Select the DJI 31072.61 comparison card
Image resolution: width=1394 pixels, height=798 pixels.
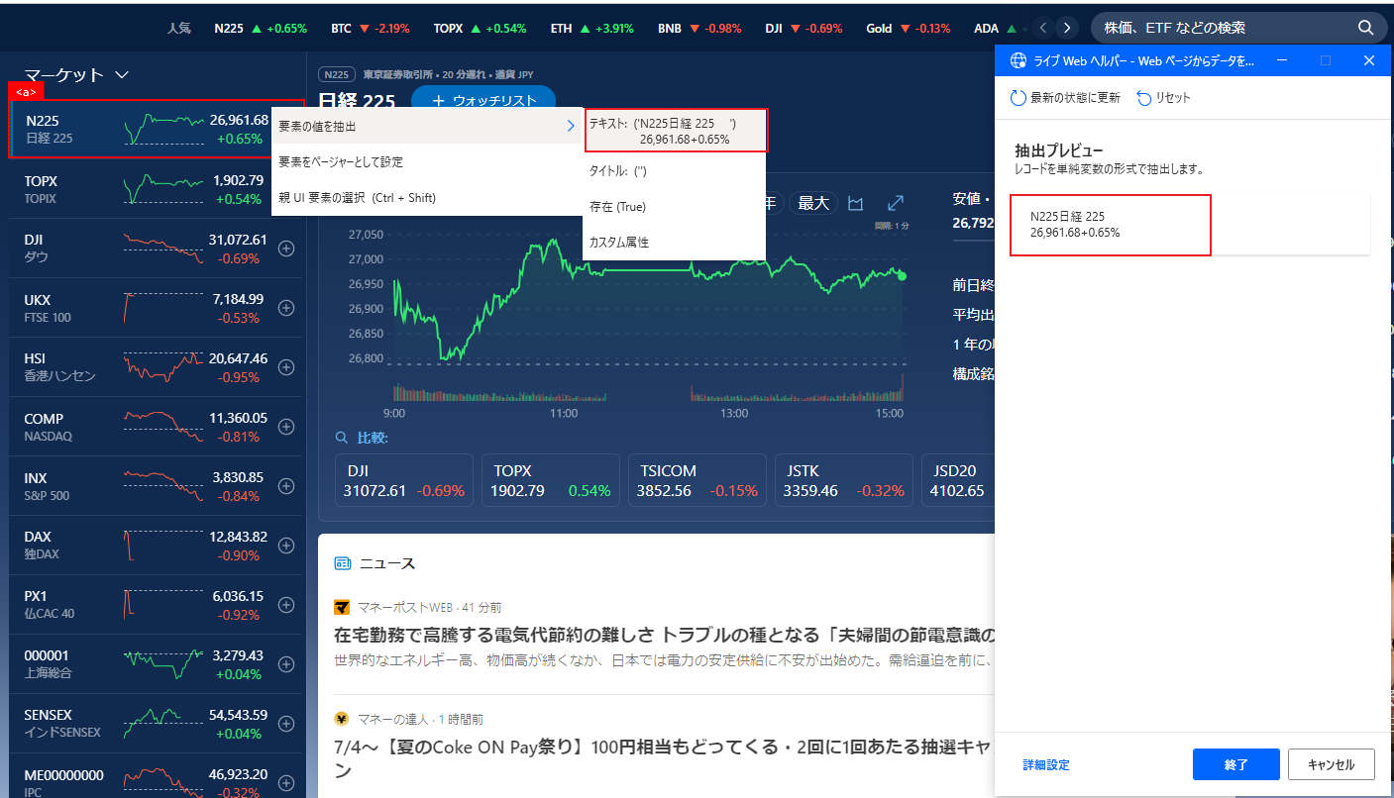coord(404,481)
